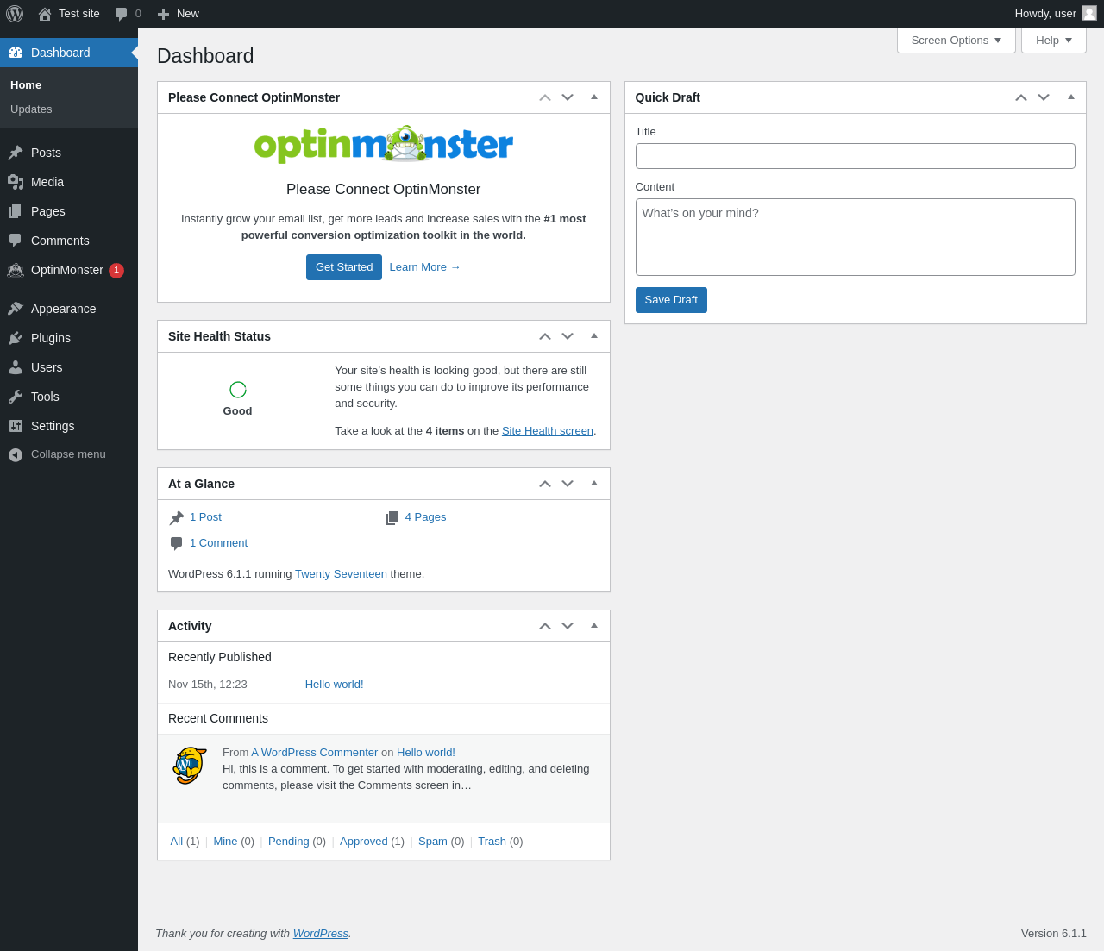Move the Quick Draft widget down

click(1044, 97)
